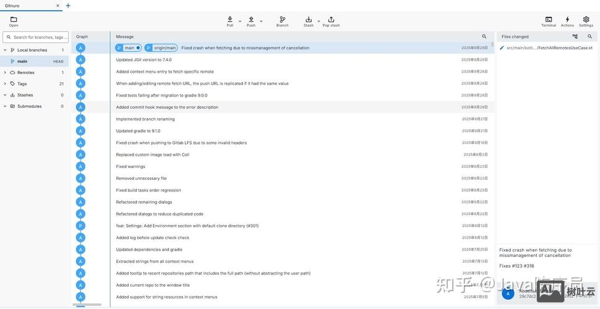Open the Push options dropdown arrow

[x=261, y=21]
